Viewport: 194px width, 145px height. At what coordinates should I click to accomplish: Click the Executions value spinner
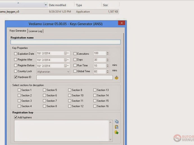pos(108,53)
